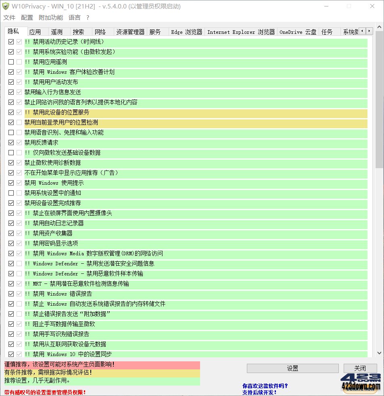Click the 关闭 button
384x396 pixels.
360,368
